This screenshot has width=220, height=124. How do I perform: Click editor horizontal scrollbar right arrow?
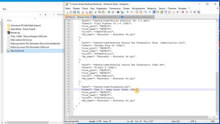[214, 117]
